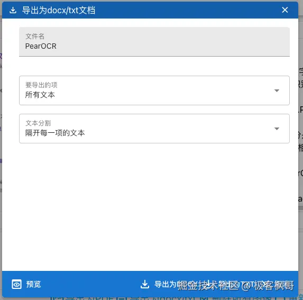Select the 所有文本 value text
This screenshot has height=300, width=303.
[x=40, y=95]
